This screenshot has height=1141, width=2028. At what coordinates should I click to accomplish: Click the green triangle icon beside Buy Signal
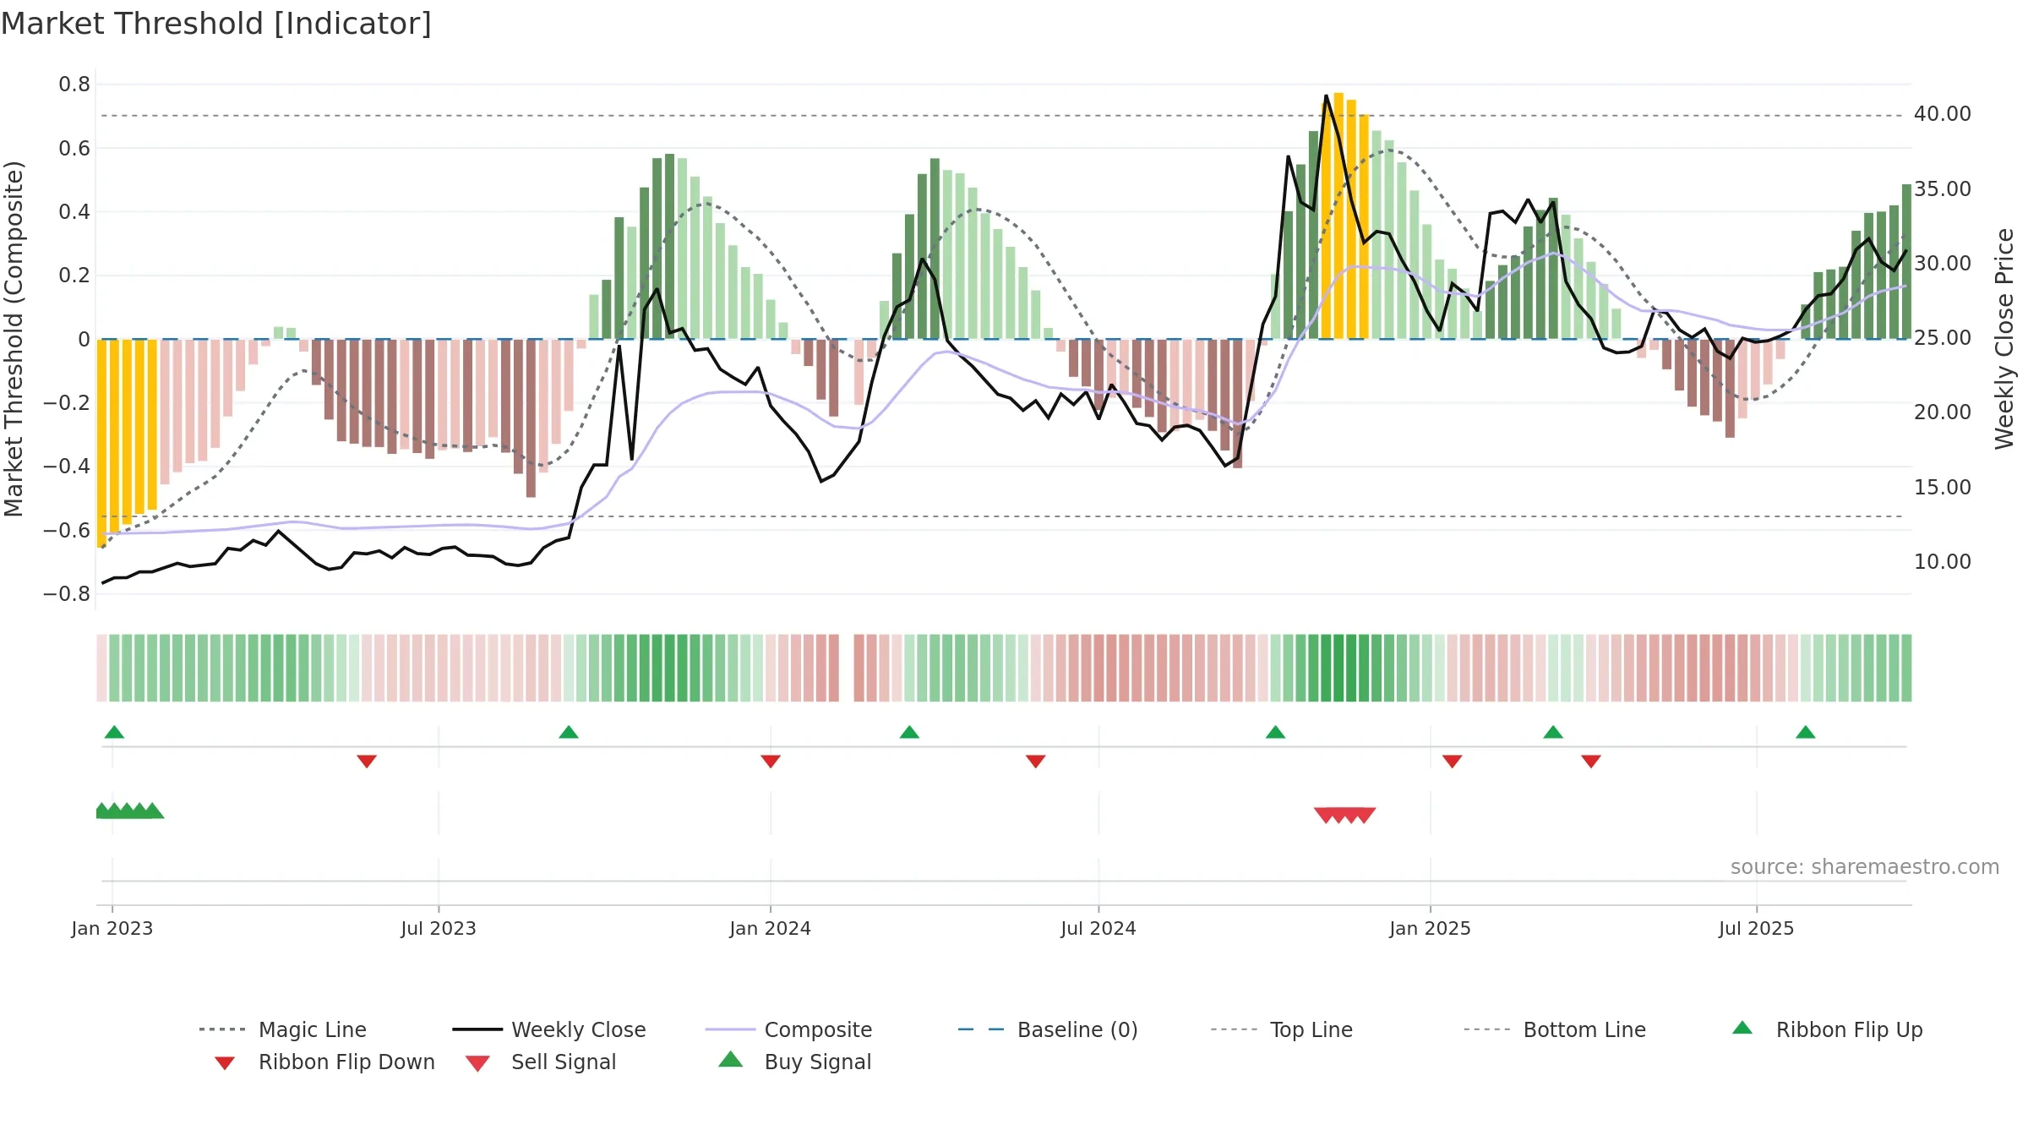click(x=731, y=1059)
